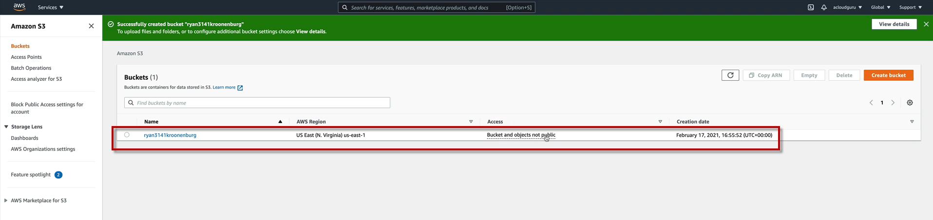Go to previous page of buckets

871,103
